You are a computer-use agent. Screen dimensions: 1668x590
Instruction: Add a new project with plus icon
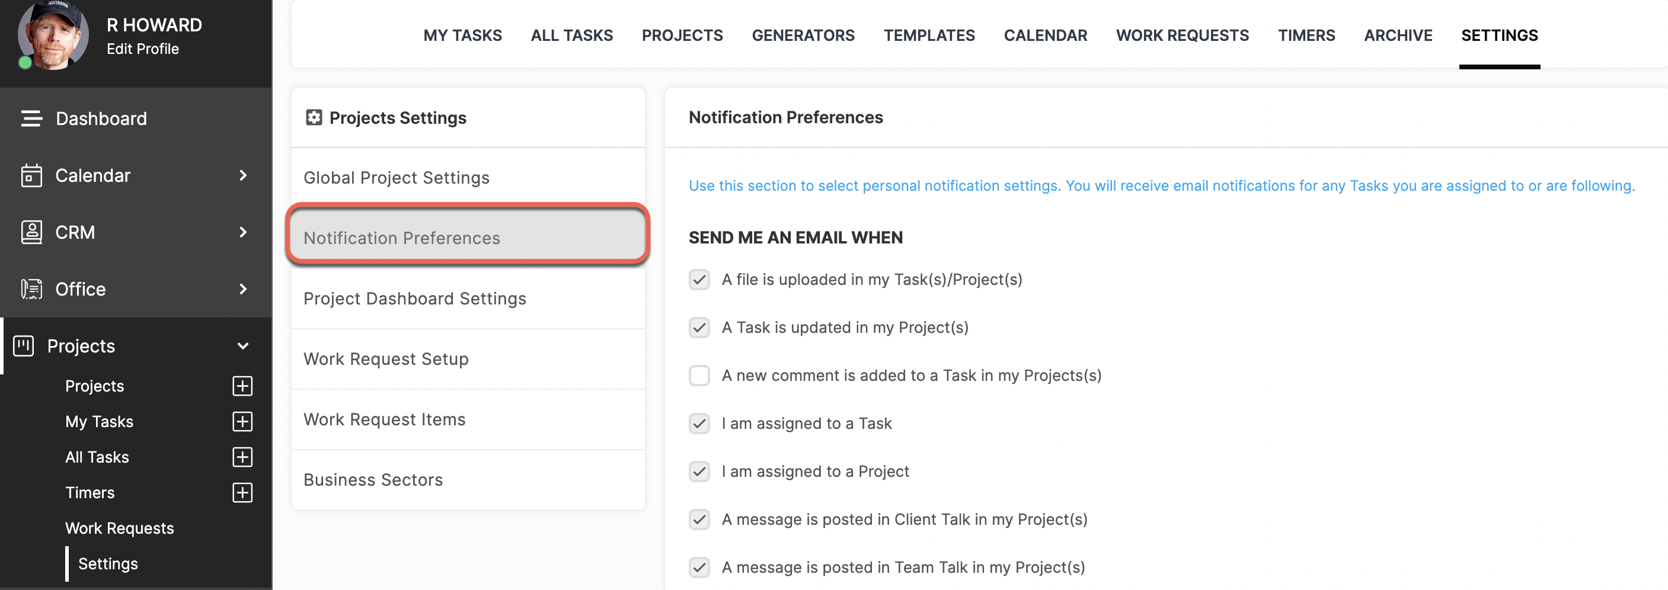pos(242,386)
